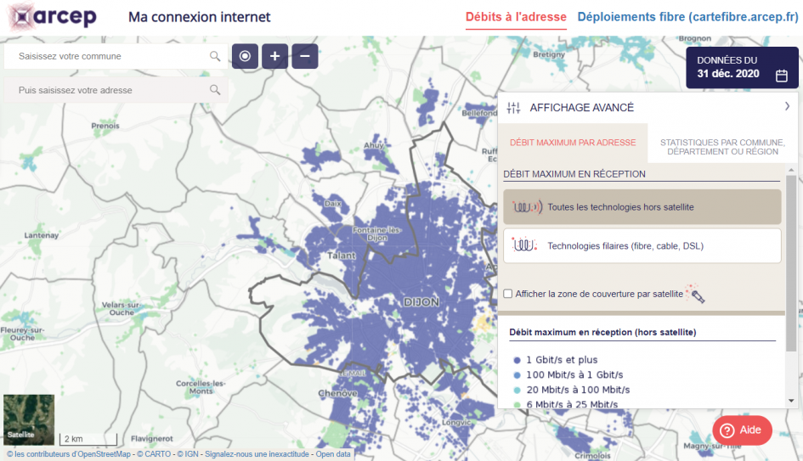Click the advanced display sliders icon
Image resolution: width=803 pixels, height=461 pixels.
513,108
